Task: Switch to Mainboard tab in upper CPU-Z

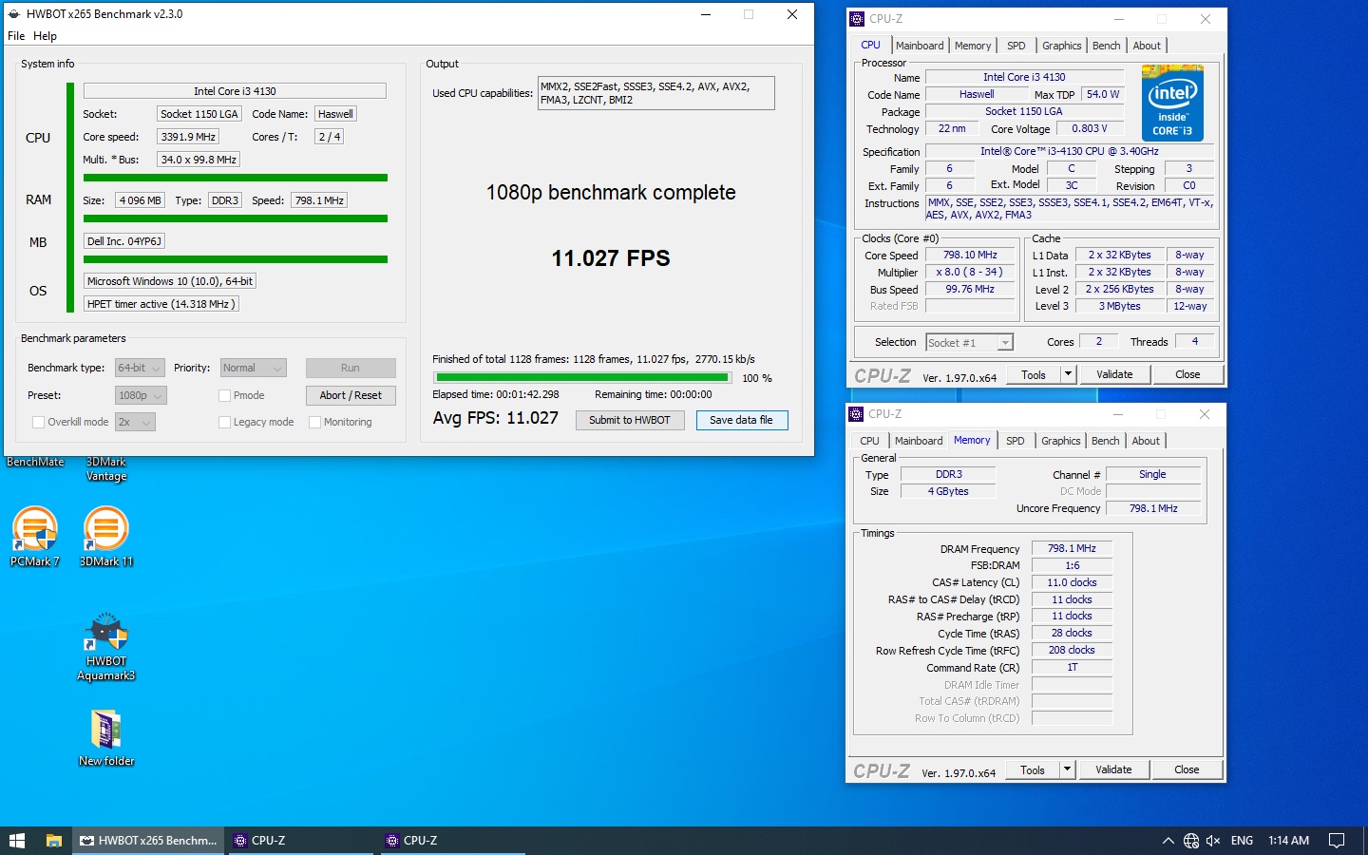Action: click(920, 46)
